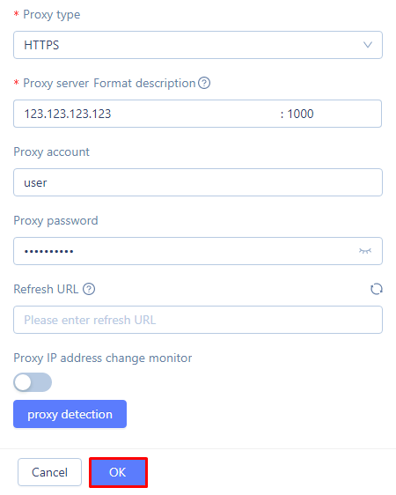Click the circular refresh arrows icon
The image size is (396, 495).
pos(376,289)
